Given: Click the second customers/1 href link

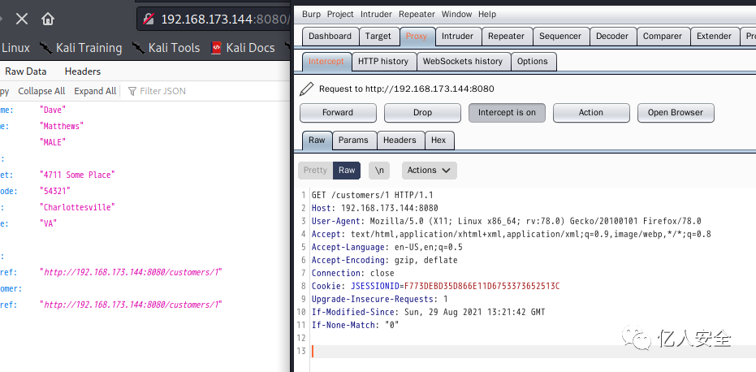Looking at the screenshot, I should click(132, 305).
